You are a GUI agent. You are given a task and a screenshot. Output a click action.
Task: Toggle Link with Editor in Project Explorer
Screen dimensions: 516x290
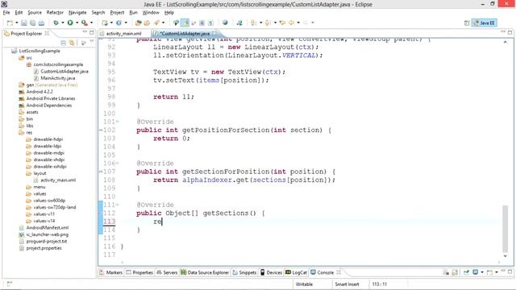[72, 43]
